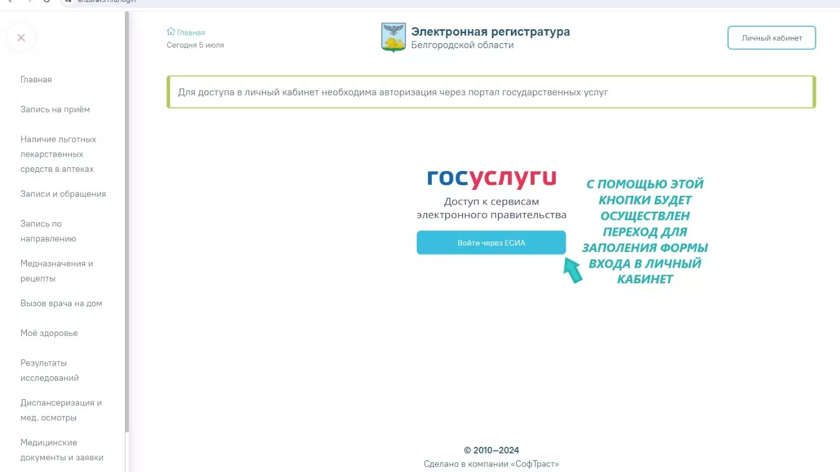
Task: Follow the Главная breadcrumb link
Action: 191,32
